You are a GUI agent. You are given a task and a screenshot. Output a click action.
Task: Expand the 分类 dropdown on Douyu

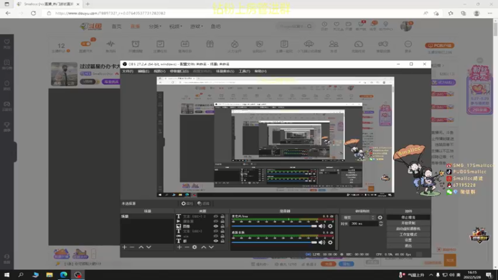point(154,26)
